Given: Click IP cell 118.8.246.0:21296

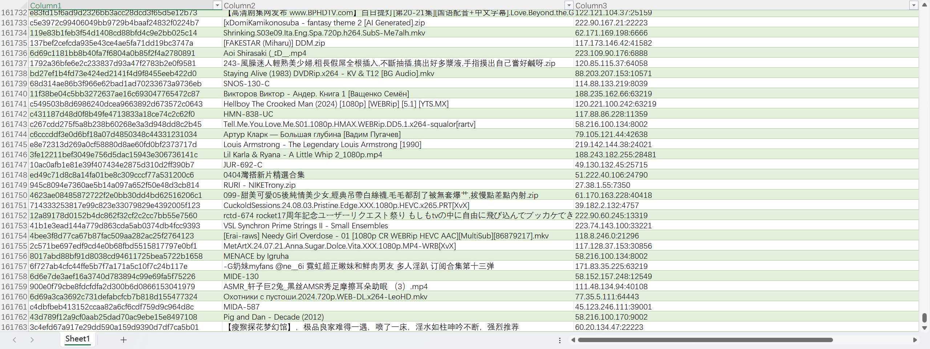Looking at the screenshot, I should 746,236.
